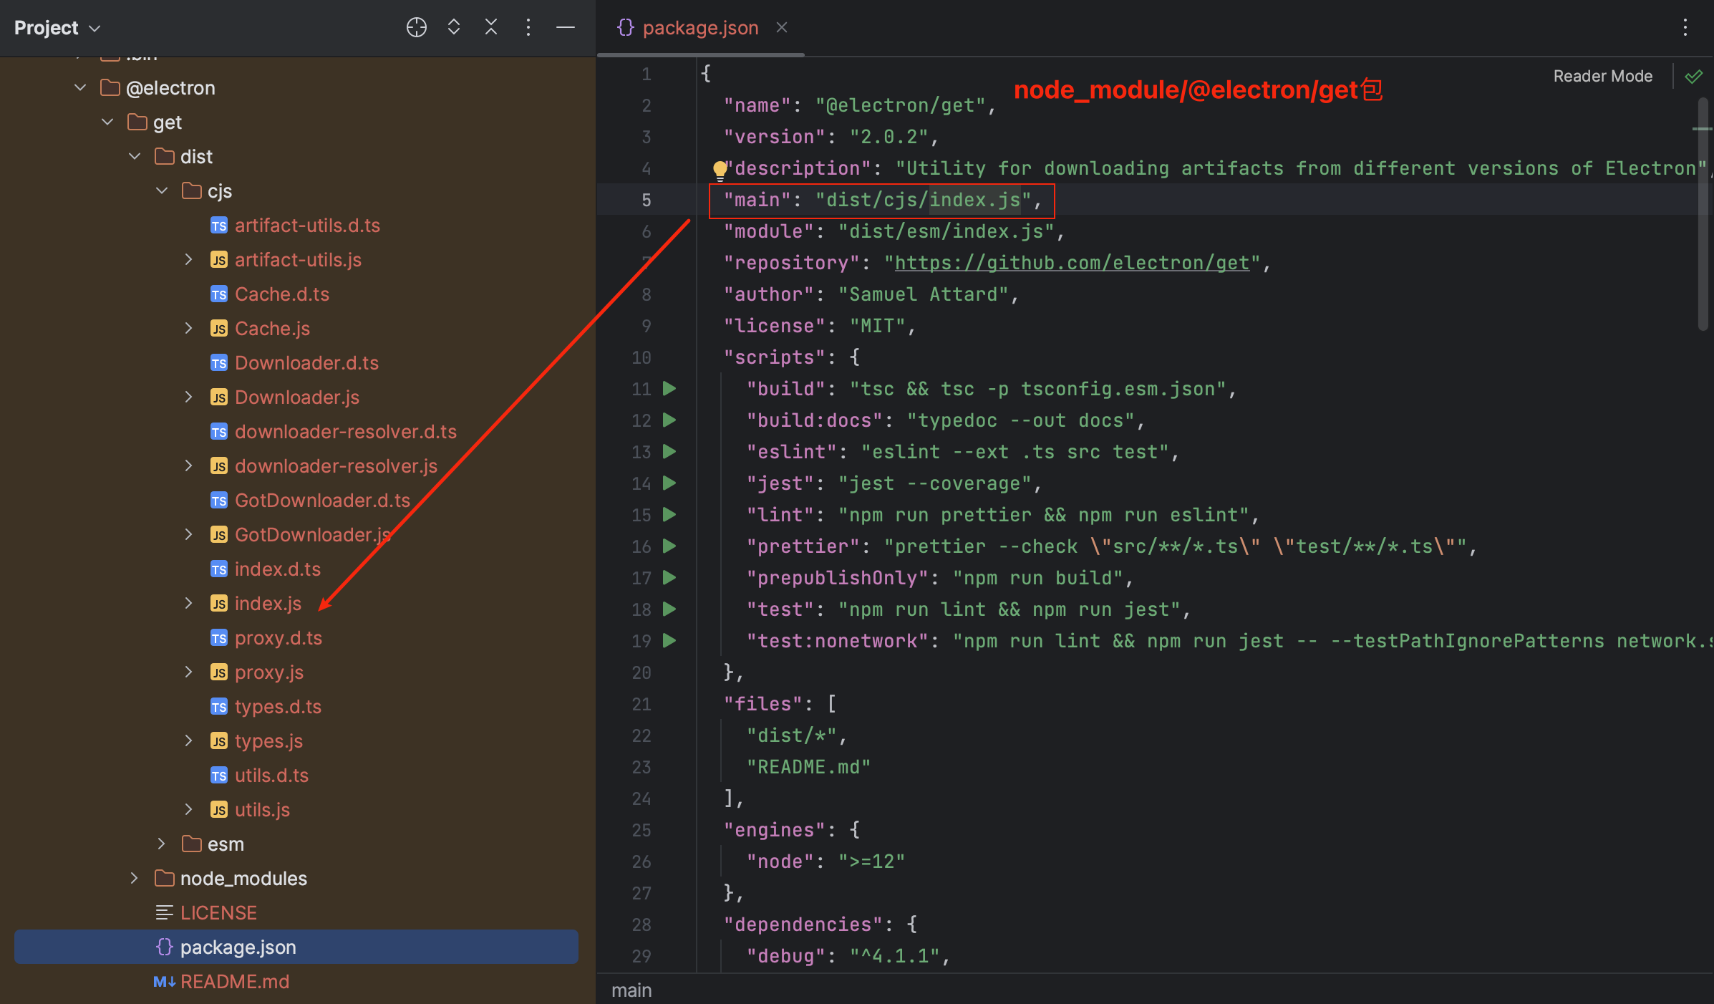
Task: Expand the esm folder
Action: pyautogui.click(x=162, y=844)
